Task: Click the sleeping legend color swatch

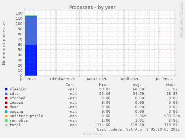Action: click(6, 89)
